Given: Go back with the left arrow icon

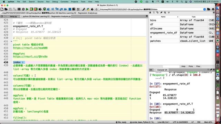Looking at the screenshot, I should point(92,9).
